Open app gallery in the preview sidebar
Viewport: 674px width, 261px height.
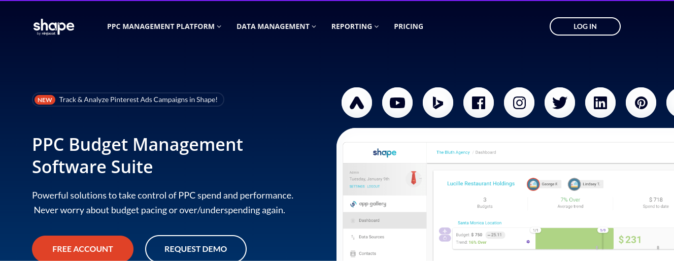pyautogui.click(x=385, y=204)
